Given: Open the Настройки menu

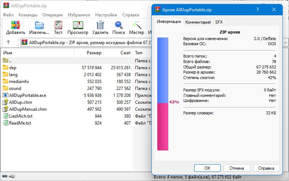Looking at the screenshot, I should (x=106, y=15).
